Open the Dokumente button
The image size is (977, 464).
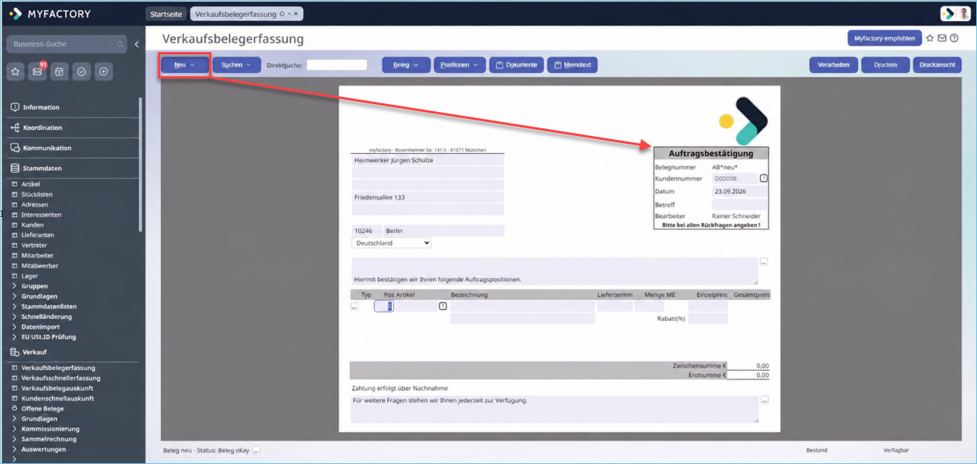[x=517, y=65]
